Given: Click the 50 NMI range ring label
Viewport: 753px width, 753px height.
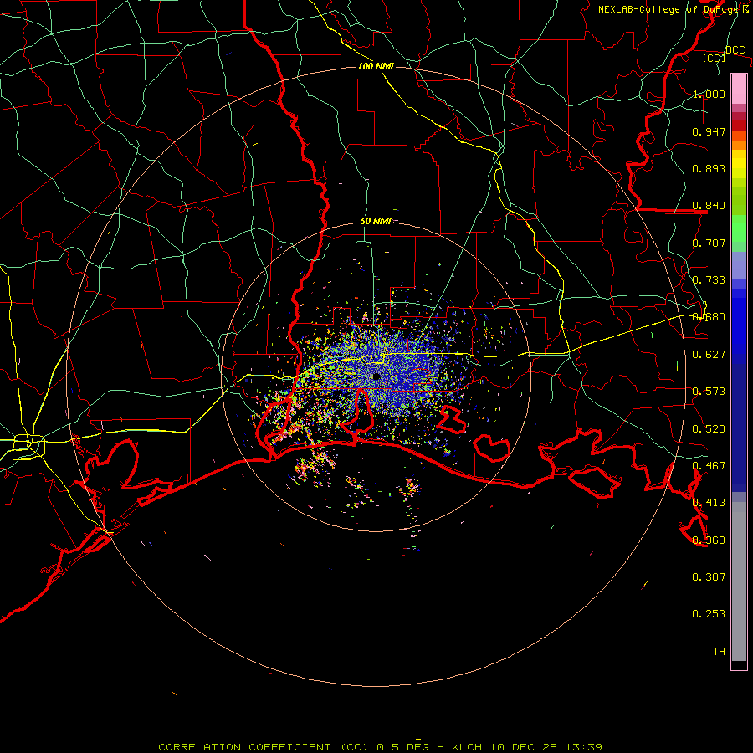Looking at the screenshot, I should 376,221.
